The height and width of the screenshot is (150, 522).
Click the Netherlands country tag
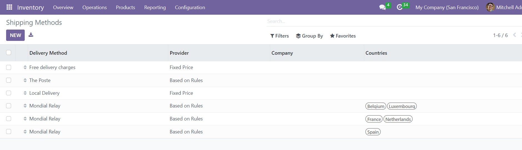[398, 119]
